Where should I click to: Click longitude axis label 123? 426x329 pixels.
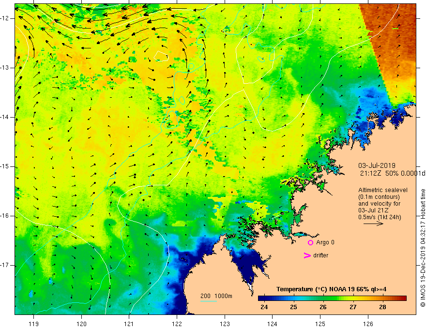pos(225,324)
